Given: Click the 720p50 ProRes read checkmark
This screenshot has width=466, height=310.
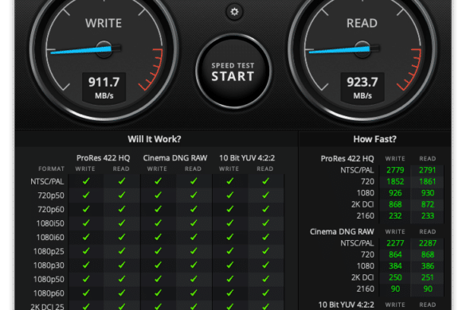Looking at the screenshot, I should point(122,195).
